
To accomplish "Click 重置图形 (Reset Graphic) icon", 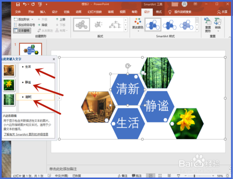I will click(x=208, y=25).
